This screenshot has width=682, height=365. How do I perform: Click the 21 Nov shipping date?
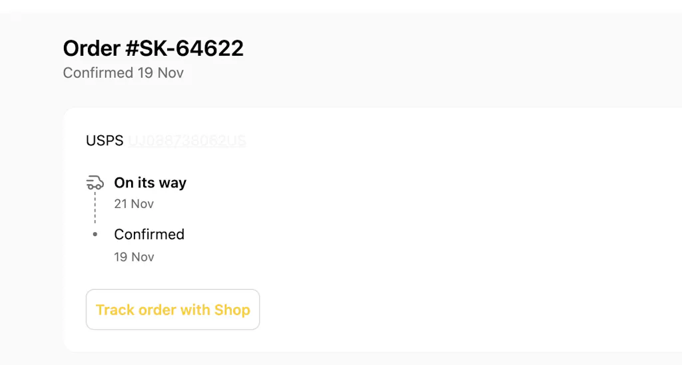[x=134, y=204]
